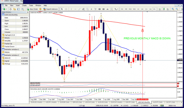Switch to EURCHF,Weekly chart tab
Image resolution: width=184 pixels, height=108 pixels.
point(117,102)
